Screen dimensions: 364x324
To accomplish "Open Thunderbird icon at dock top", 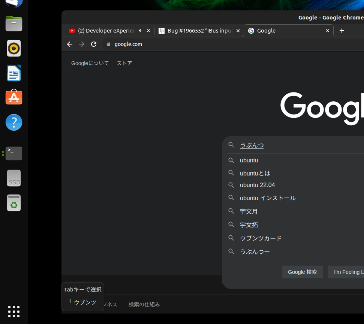I will tap(14, 3).
